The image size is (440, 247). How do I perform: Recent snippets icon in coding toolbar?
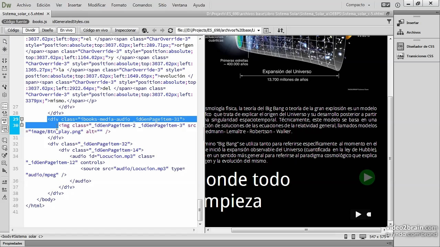point(4,163)
